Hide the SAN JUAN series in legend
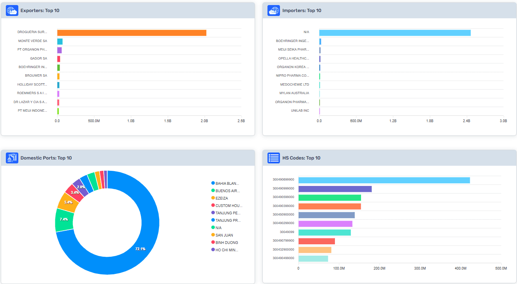Viewport: 517px width, 284px height. pos(224,235)
